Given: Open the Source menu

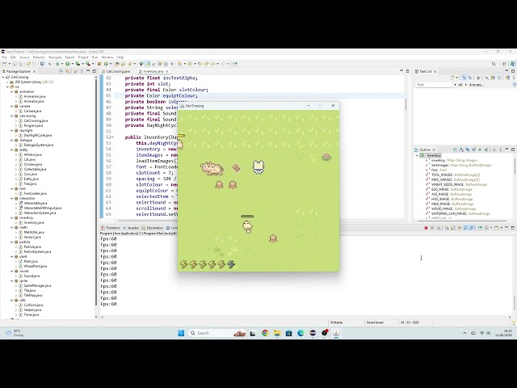Looking at the screenshot, I should [24, 57].
